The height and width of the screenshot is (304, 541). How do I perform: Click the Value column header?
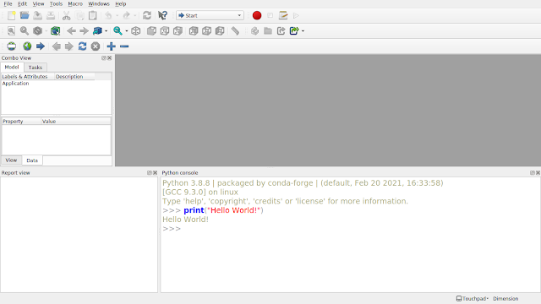click(76, 122)
